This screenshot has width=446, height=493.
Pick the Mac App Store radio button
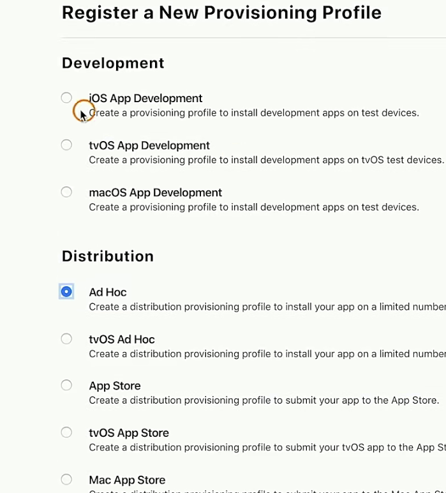66,480
